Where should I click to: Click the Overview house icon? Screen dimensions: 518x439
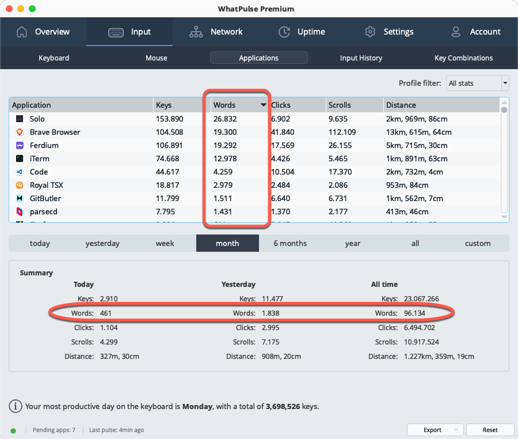22,32
